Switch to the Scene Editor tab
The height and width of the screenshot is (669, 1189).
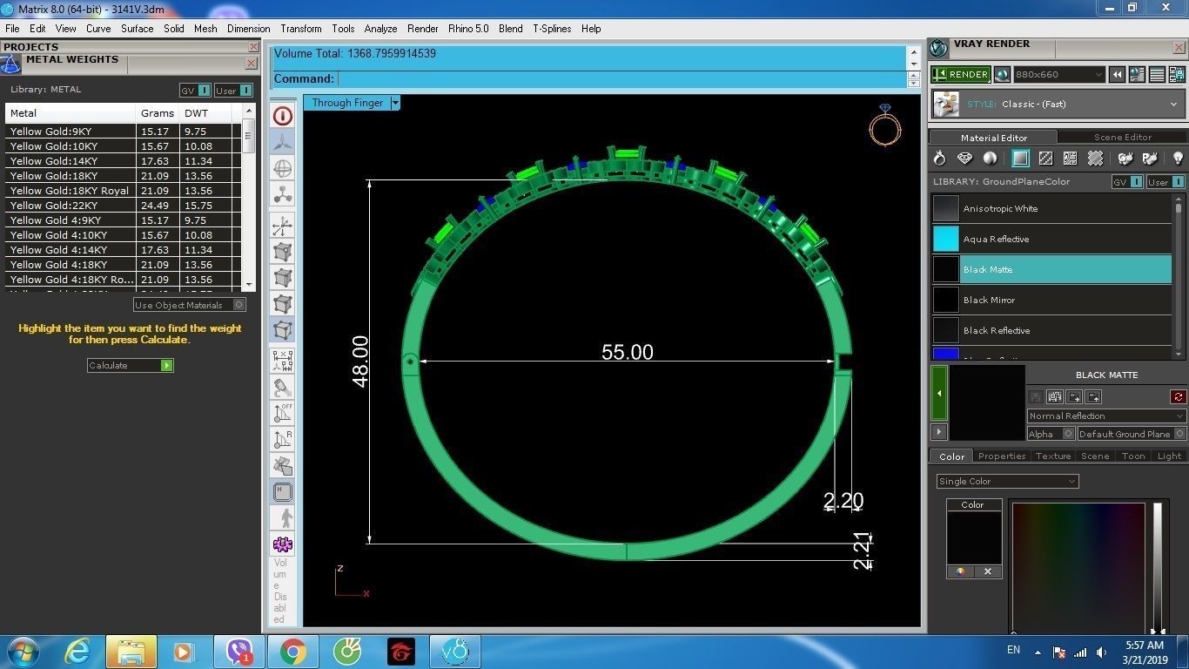point(1123,137)
